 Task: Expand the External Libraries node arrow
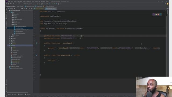tap(8, 67)
